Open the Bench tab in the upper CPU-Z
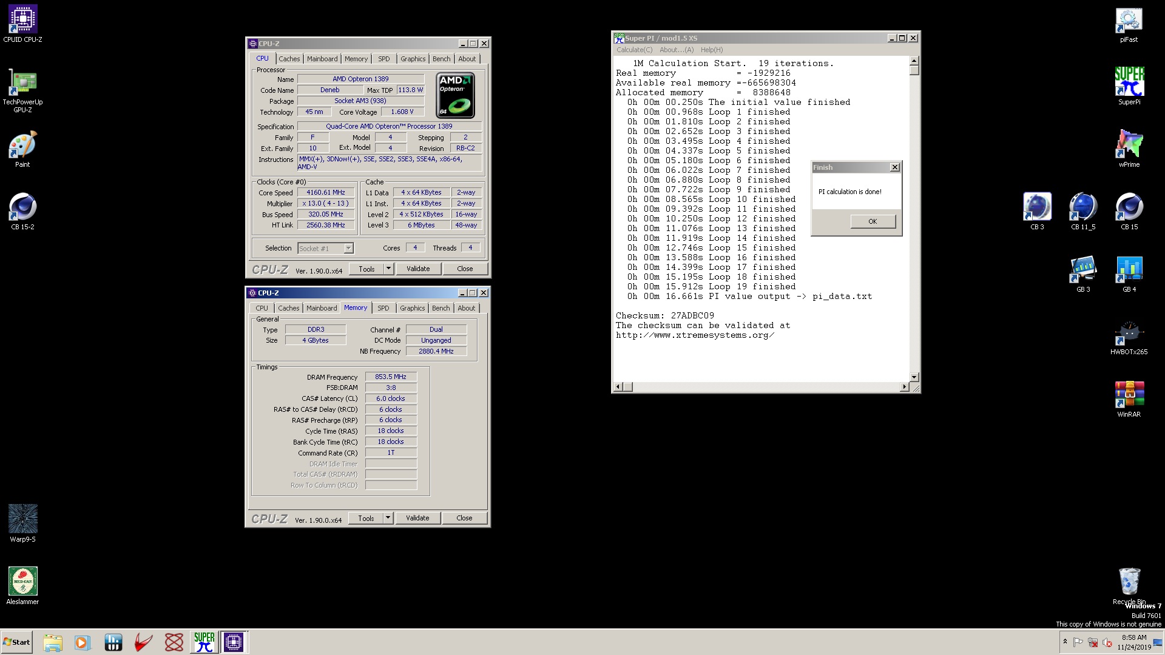Screen dimensions: 1165x655 [x=442, y=59]
